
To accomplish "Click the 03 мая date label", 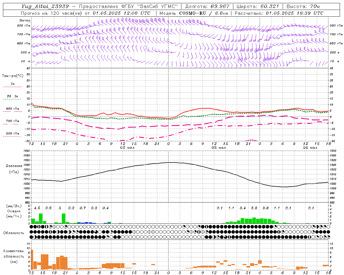I will [x=218, y=148].
